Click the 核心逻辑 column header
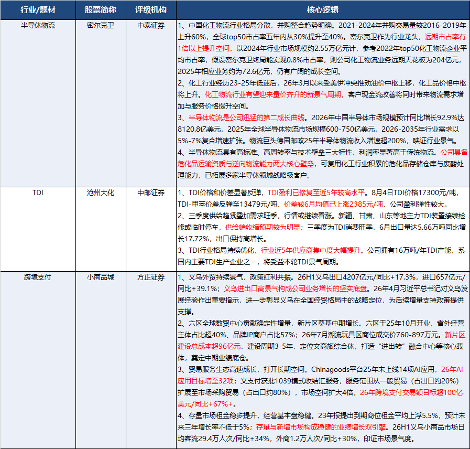Viewport: 470px width, 449px height. (x=323, y=10)
